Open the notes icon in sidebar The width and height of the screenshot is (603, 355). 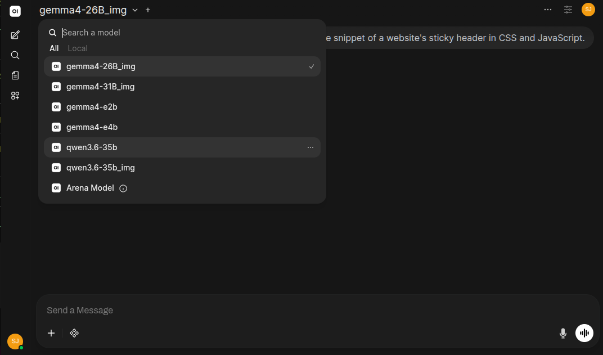click(x=15, y=75)
